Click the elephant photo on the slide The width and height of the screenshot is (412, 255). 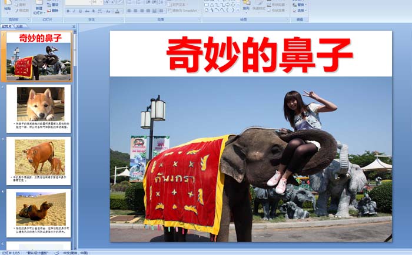(251, 159)
